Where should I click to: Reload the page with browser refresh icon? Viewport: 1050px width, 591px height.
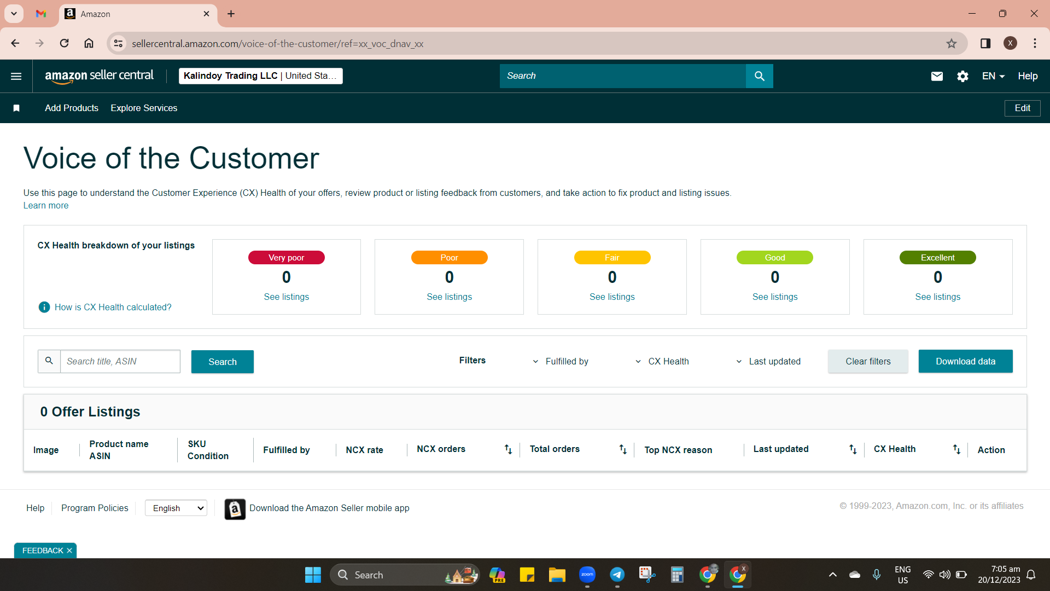coord(64,43)
